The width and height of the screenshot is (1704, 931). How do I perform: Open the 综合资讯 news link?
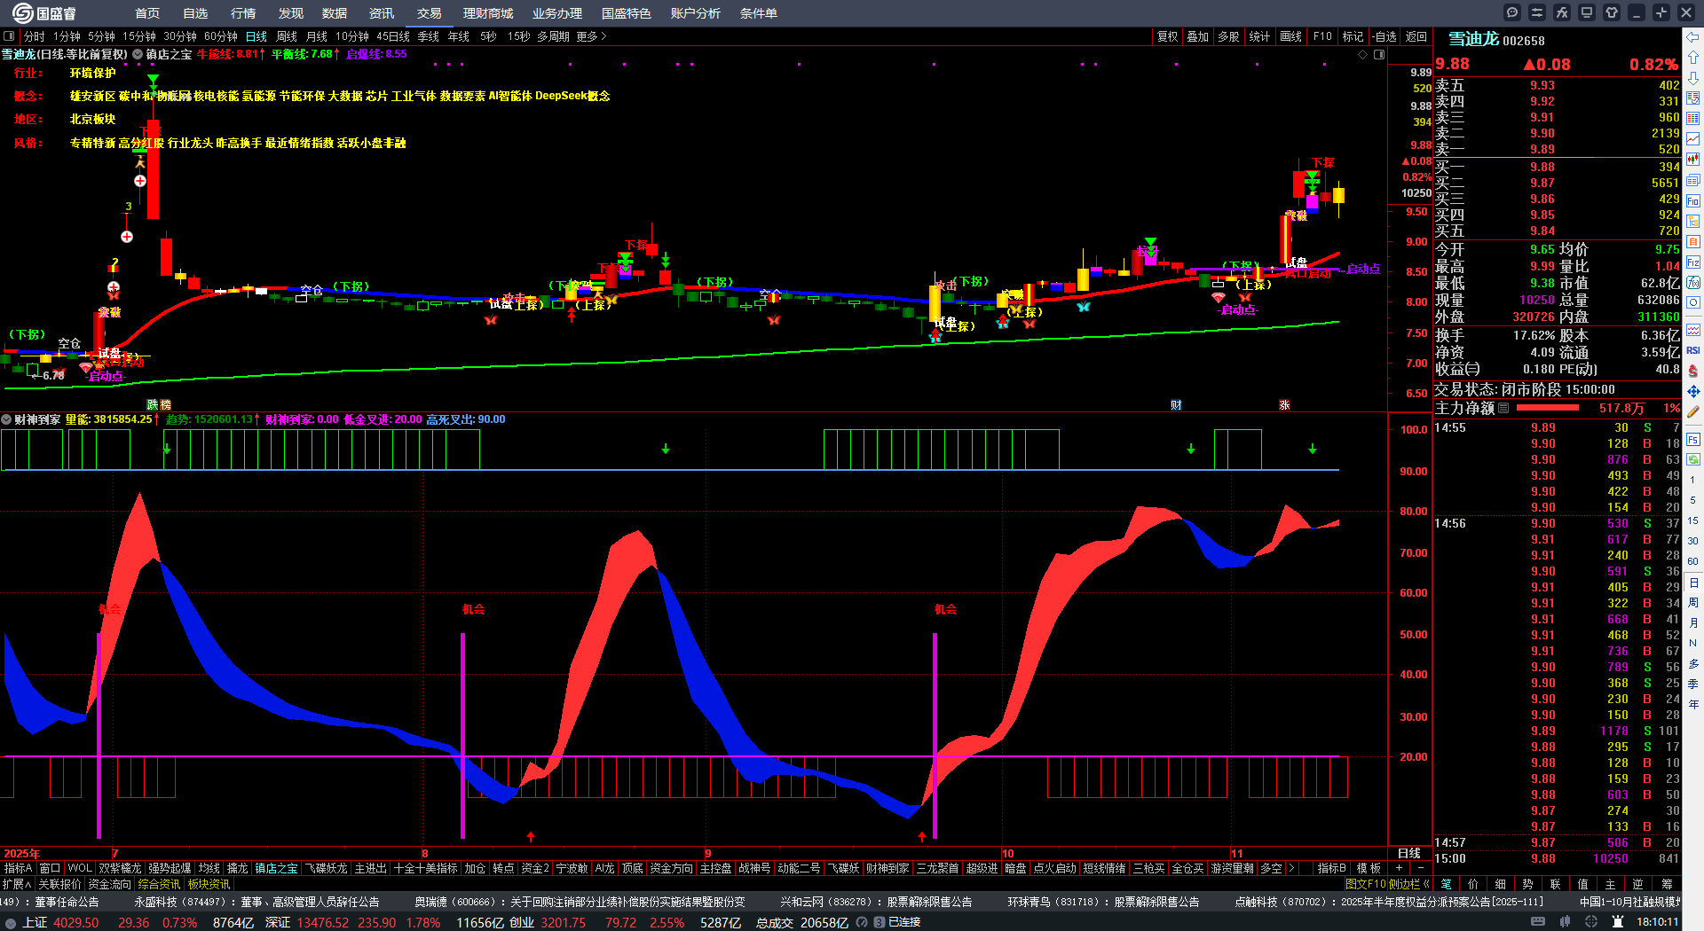click(x=159, y=884)
